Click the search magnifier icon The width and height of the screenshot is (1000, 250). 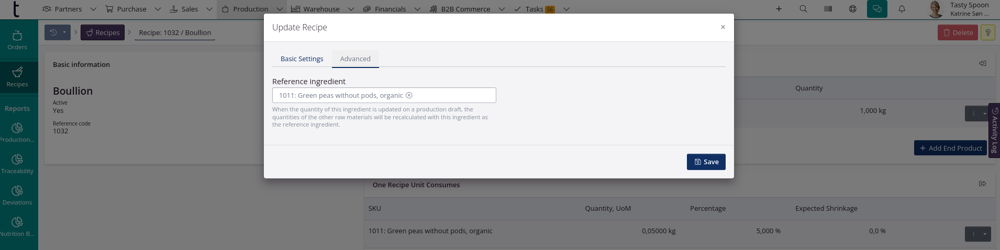[803, 9]
